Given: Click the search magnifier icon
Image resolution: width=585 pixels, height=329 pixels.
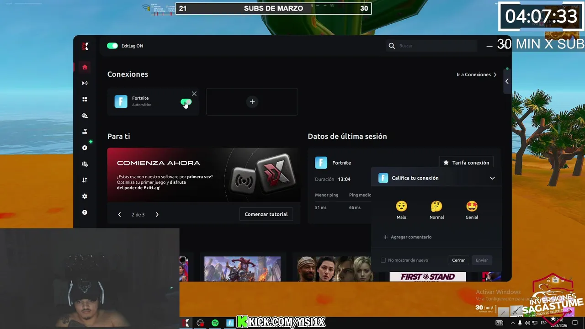Looking at the screenshot, I should [x=392, y=46].
